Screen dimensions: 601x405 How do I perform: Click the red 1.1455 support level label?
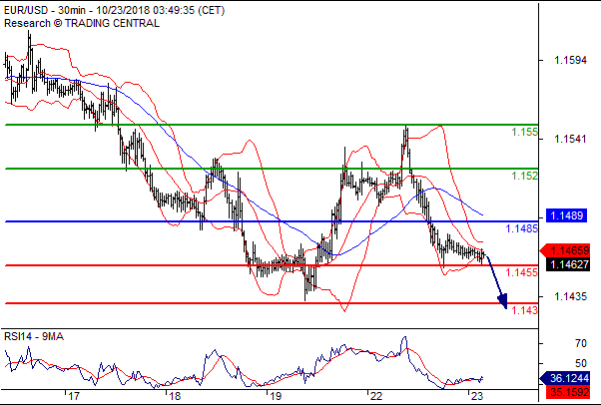(x=522, y=272)
